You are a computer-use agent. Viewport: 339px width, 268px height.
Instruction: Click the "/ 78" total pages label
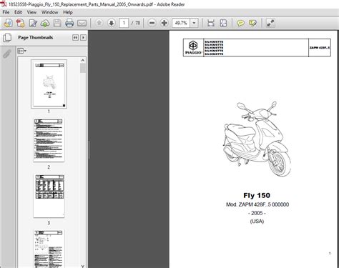tap(136, 23)
